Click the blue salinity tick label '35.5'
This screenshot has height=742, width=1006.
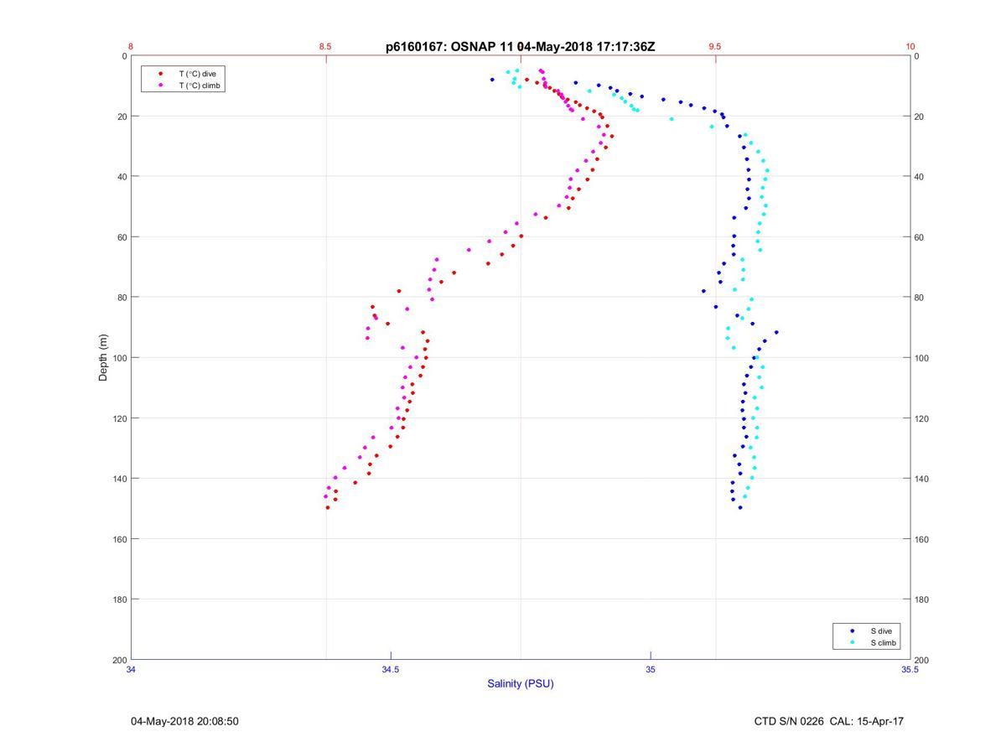click(x=910, y=670)
